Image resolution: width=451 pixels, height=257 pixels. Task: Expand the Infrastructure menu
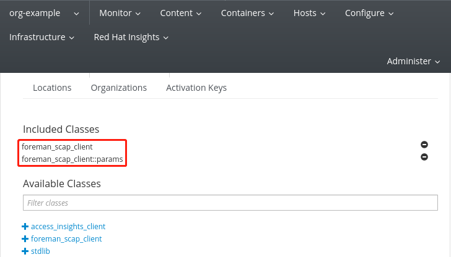42,37
